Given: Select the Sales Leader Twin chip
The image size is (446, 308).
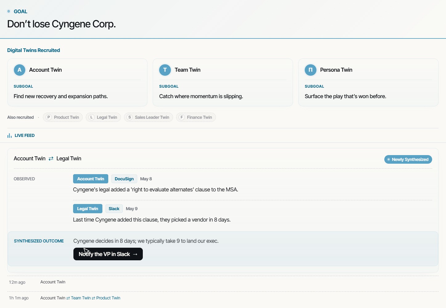Looking at the screenshot, I should [x=148, y=117].
